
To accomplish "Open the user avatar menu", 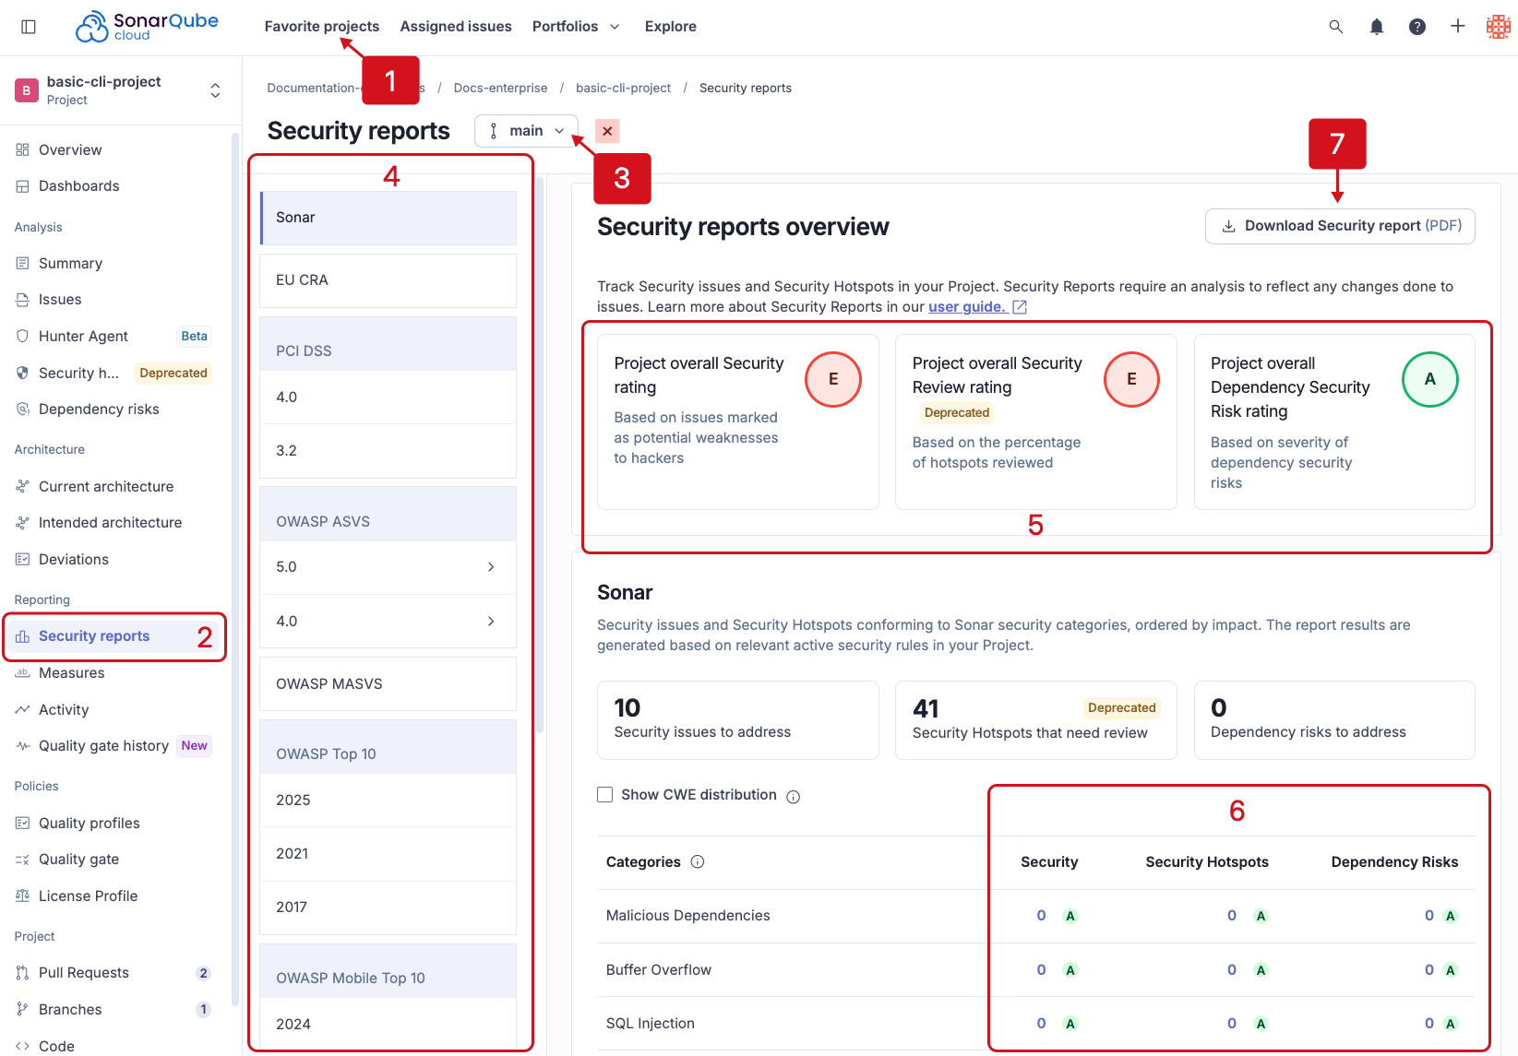I will (x=1498, y=27).
